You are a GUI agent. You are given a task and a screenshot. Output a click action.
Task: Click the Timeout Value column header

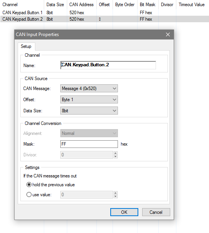click(192, 5)
